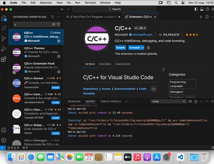Open the Source Control view
214x164 pixels.
4,39
